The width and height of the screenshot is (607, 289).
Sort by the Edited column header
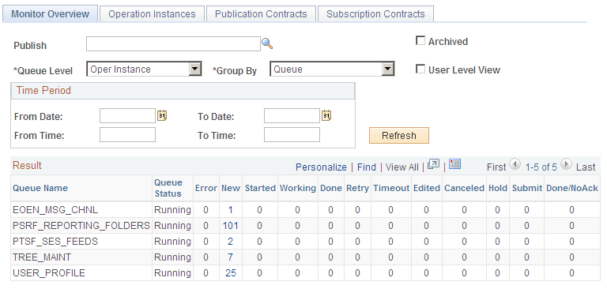tap(427, 188)
